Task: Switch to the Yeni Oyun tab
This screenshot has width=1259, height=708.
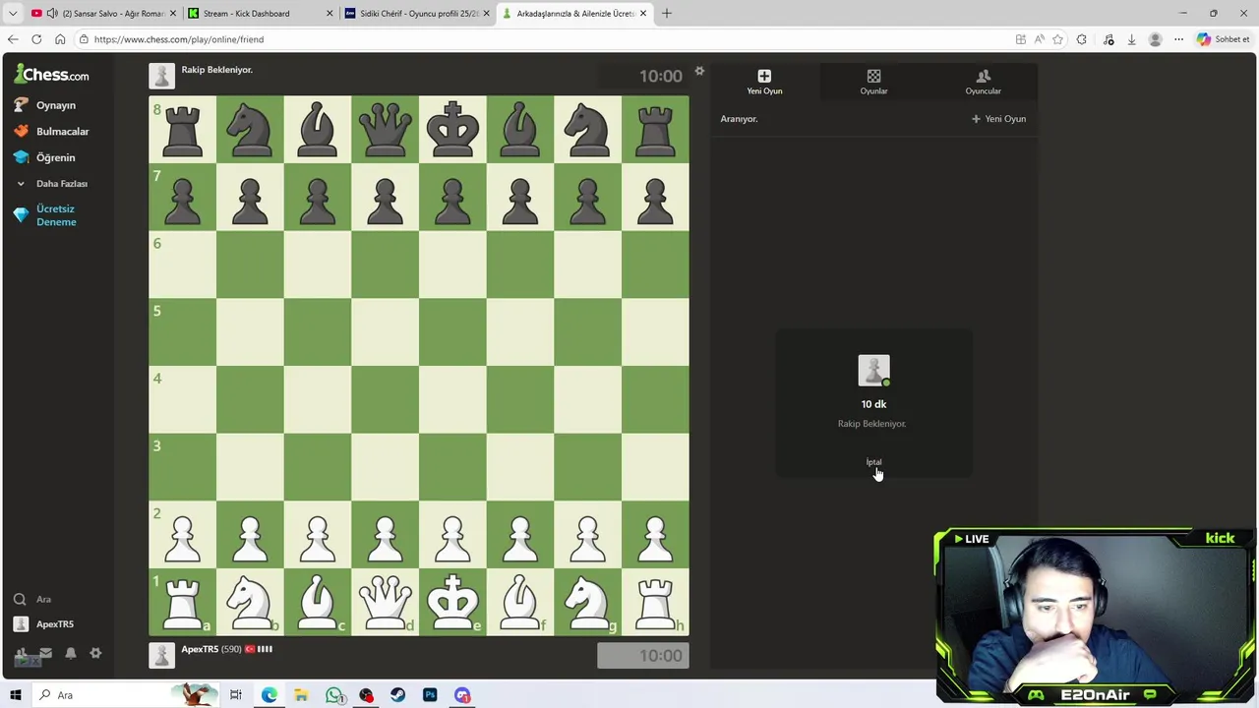Action: coord(764,82)
